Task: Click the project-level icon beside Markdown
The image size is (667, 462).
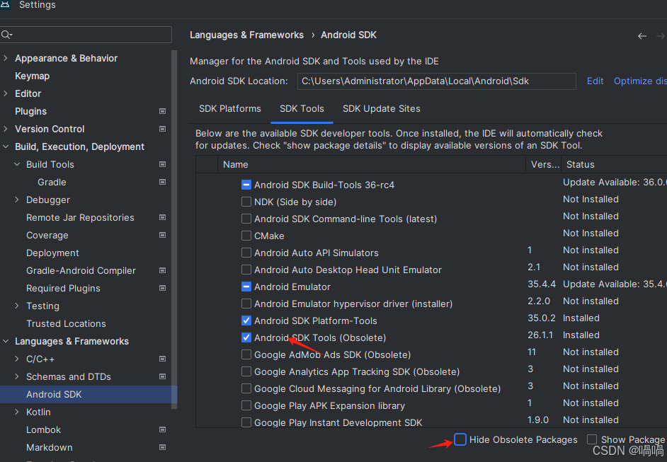Action: pyautogui.click(x=162, y=448)
